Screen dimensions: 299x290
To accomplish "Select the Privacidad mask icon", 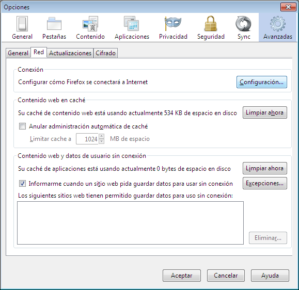I will pyautogui.click(x=173, y=24).
